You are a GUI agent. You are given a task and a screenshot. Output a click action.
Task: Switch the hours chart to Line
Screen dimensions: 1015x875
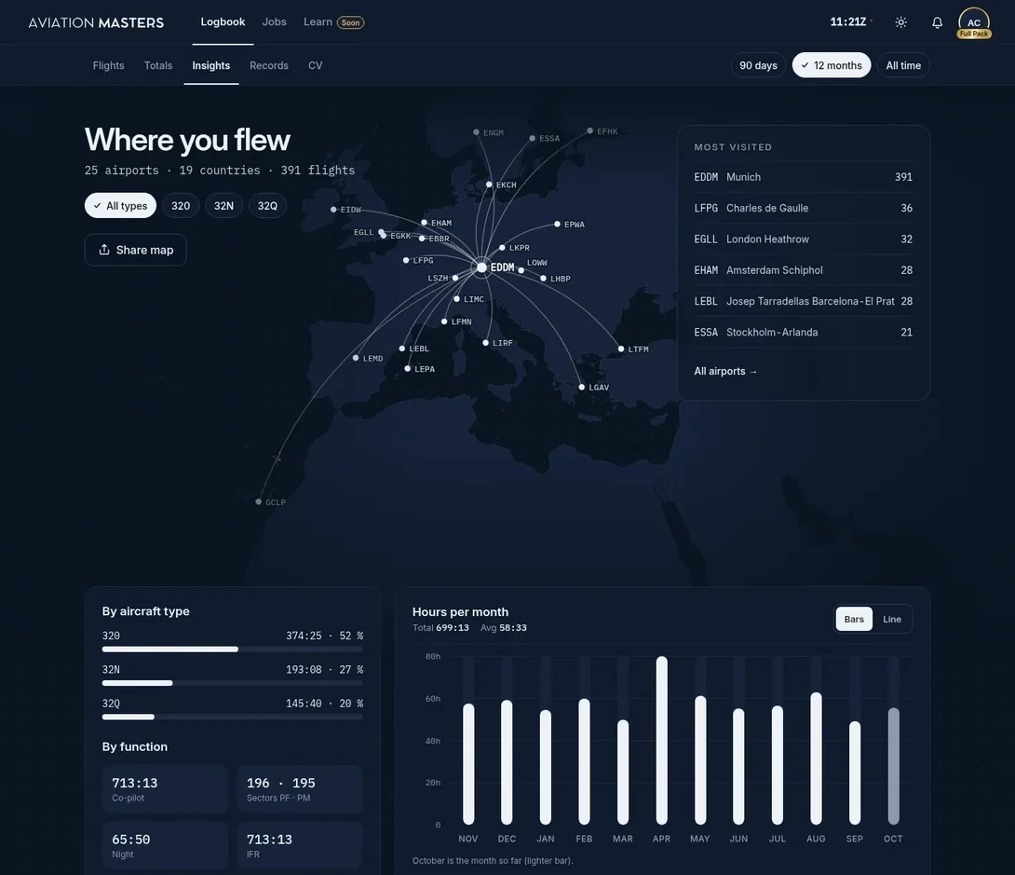pyautogui.click(x=892, y=619)
